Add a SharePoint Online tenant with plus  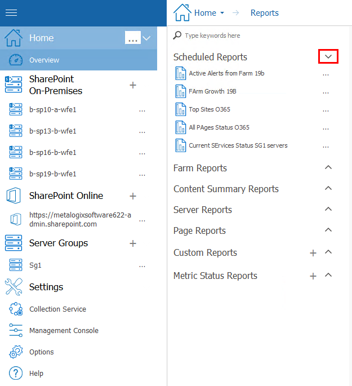[133, 196]
